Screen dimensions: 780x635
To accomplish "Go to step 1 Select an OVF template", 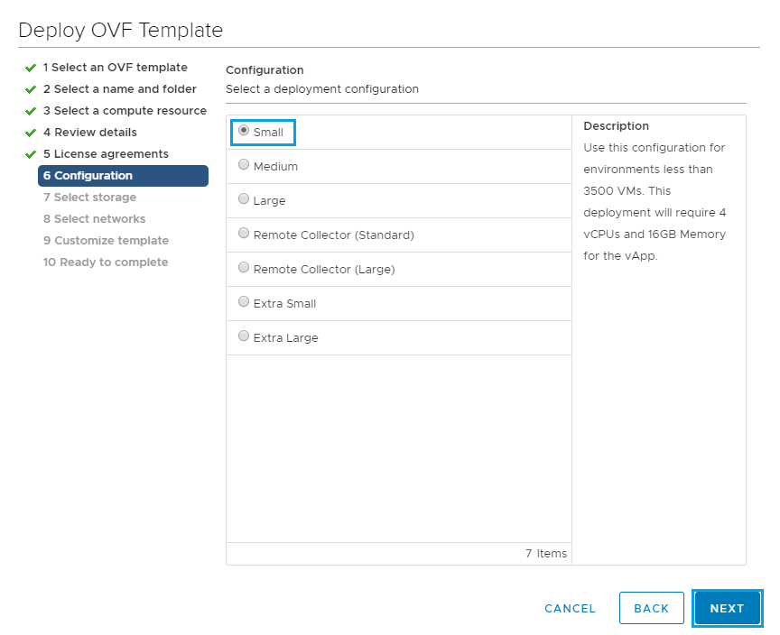I will click(115, 68).
